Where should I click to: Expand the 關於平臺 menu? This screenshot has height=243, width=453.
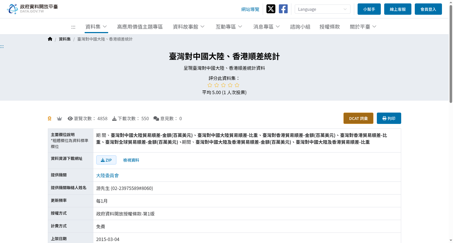[x=363, y=27]
